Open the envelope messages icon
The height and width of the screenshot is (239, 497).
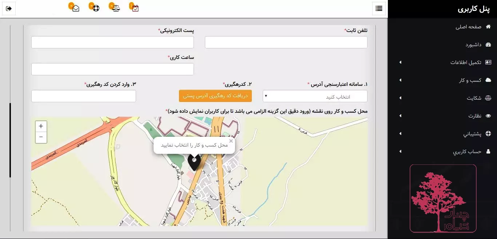pos(76,8)
